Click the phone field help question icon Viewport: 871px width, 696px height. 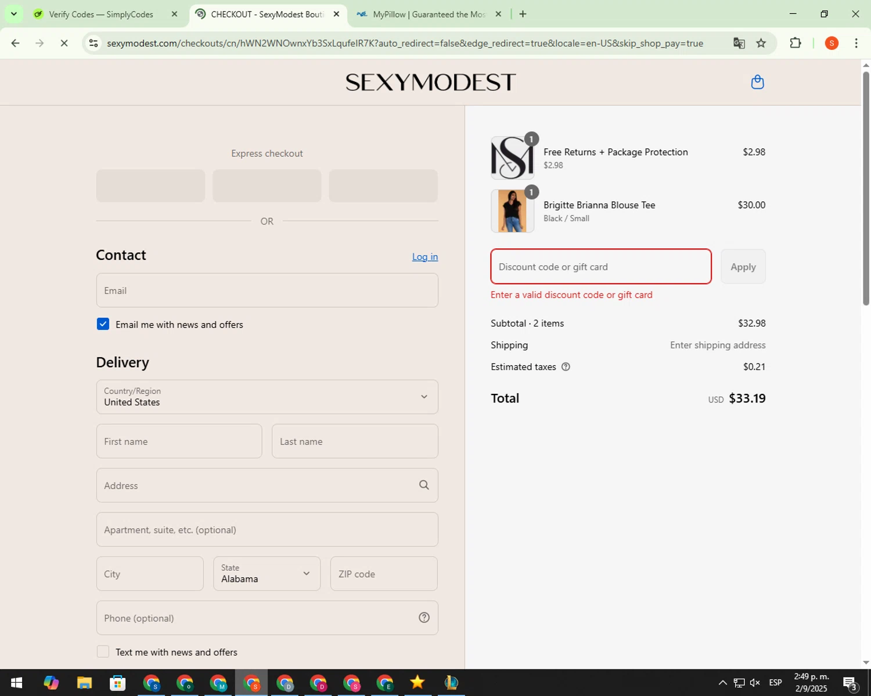424,618
